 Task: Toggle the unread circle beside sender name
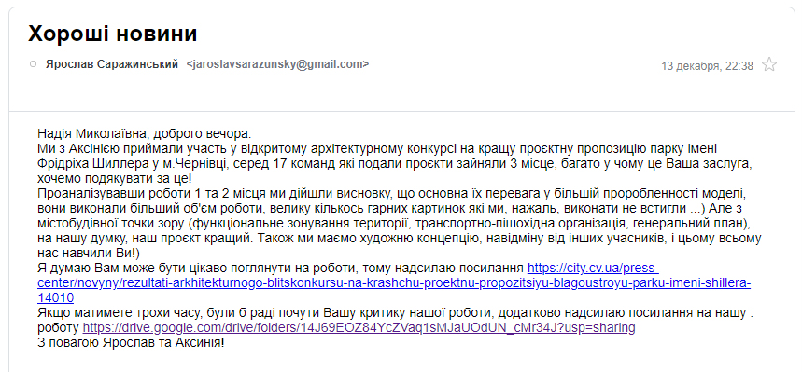tap(34, 64)
